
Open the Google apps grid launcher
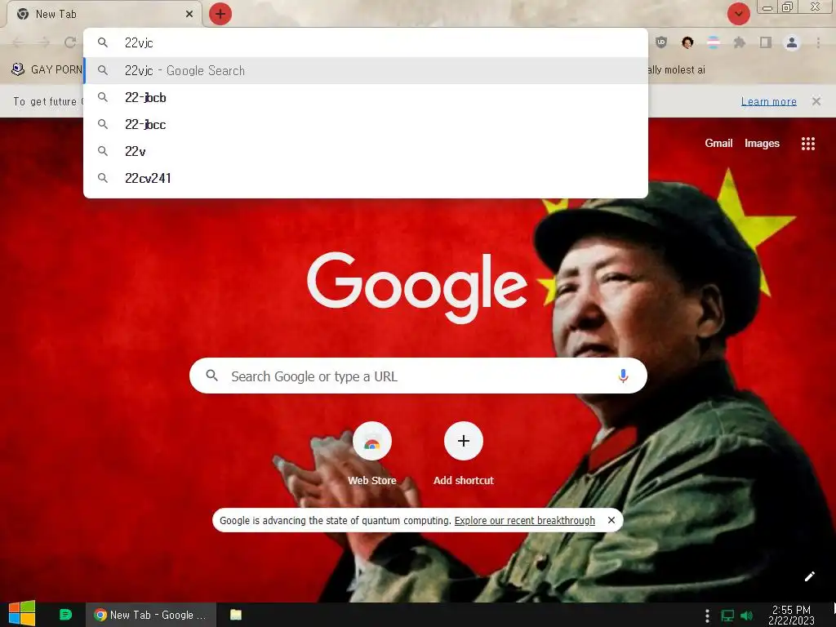(807, 144)
